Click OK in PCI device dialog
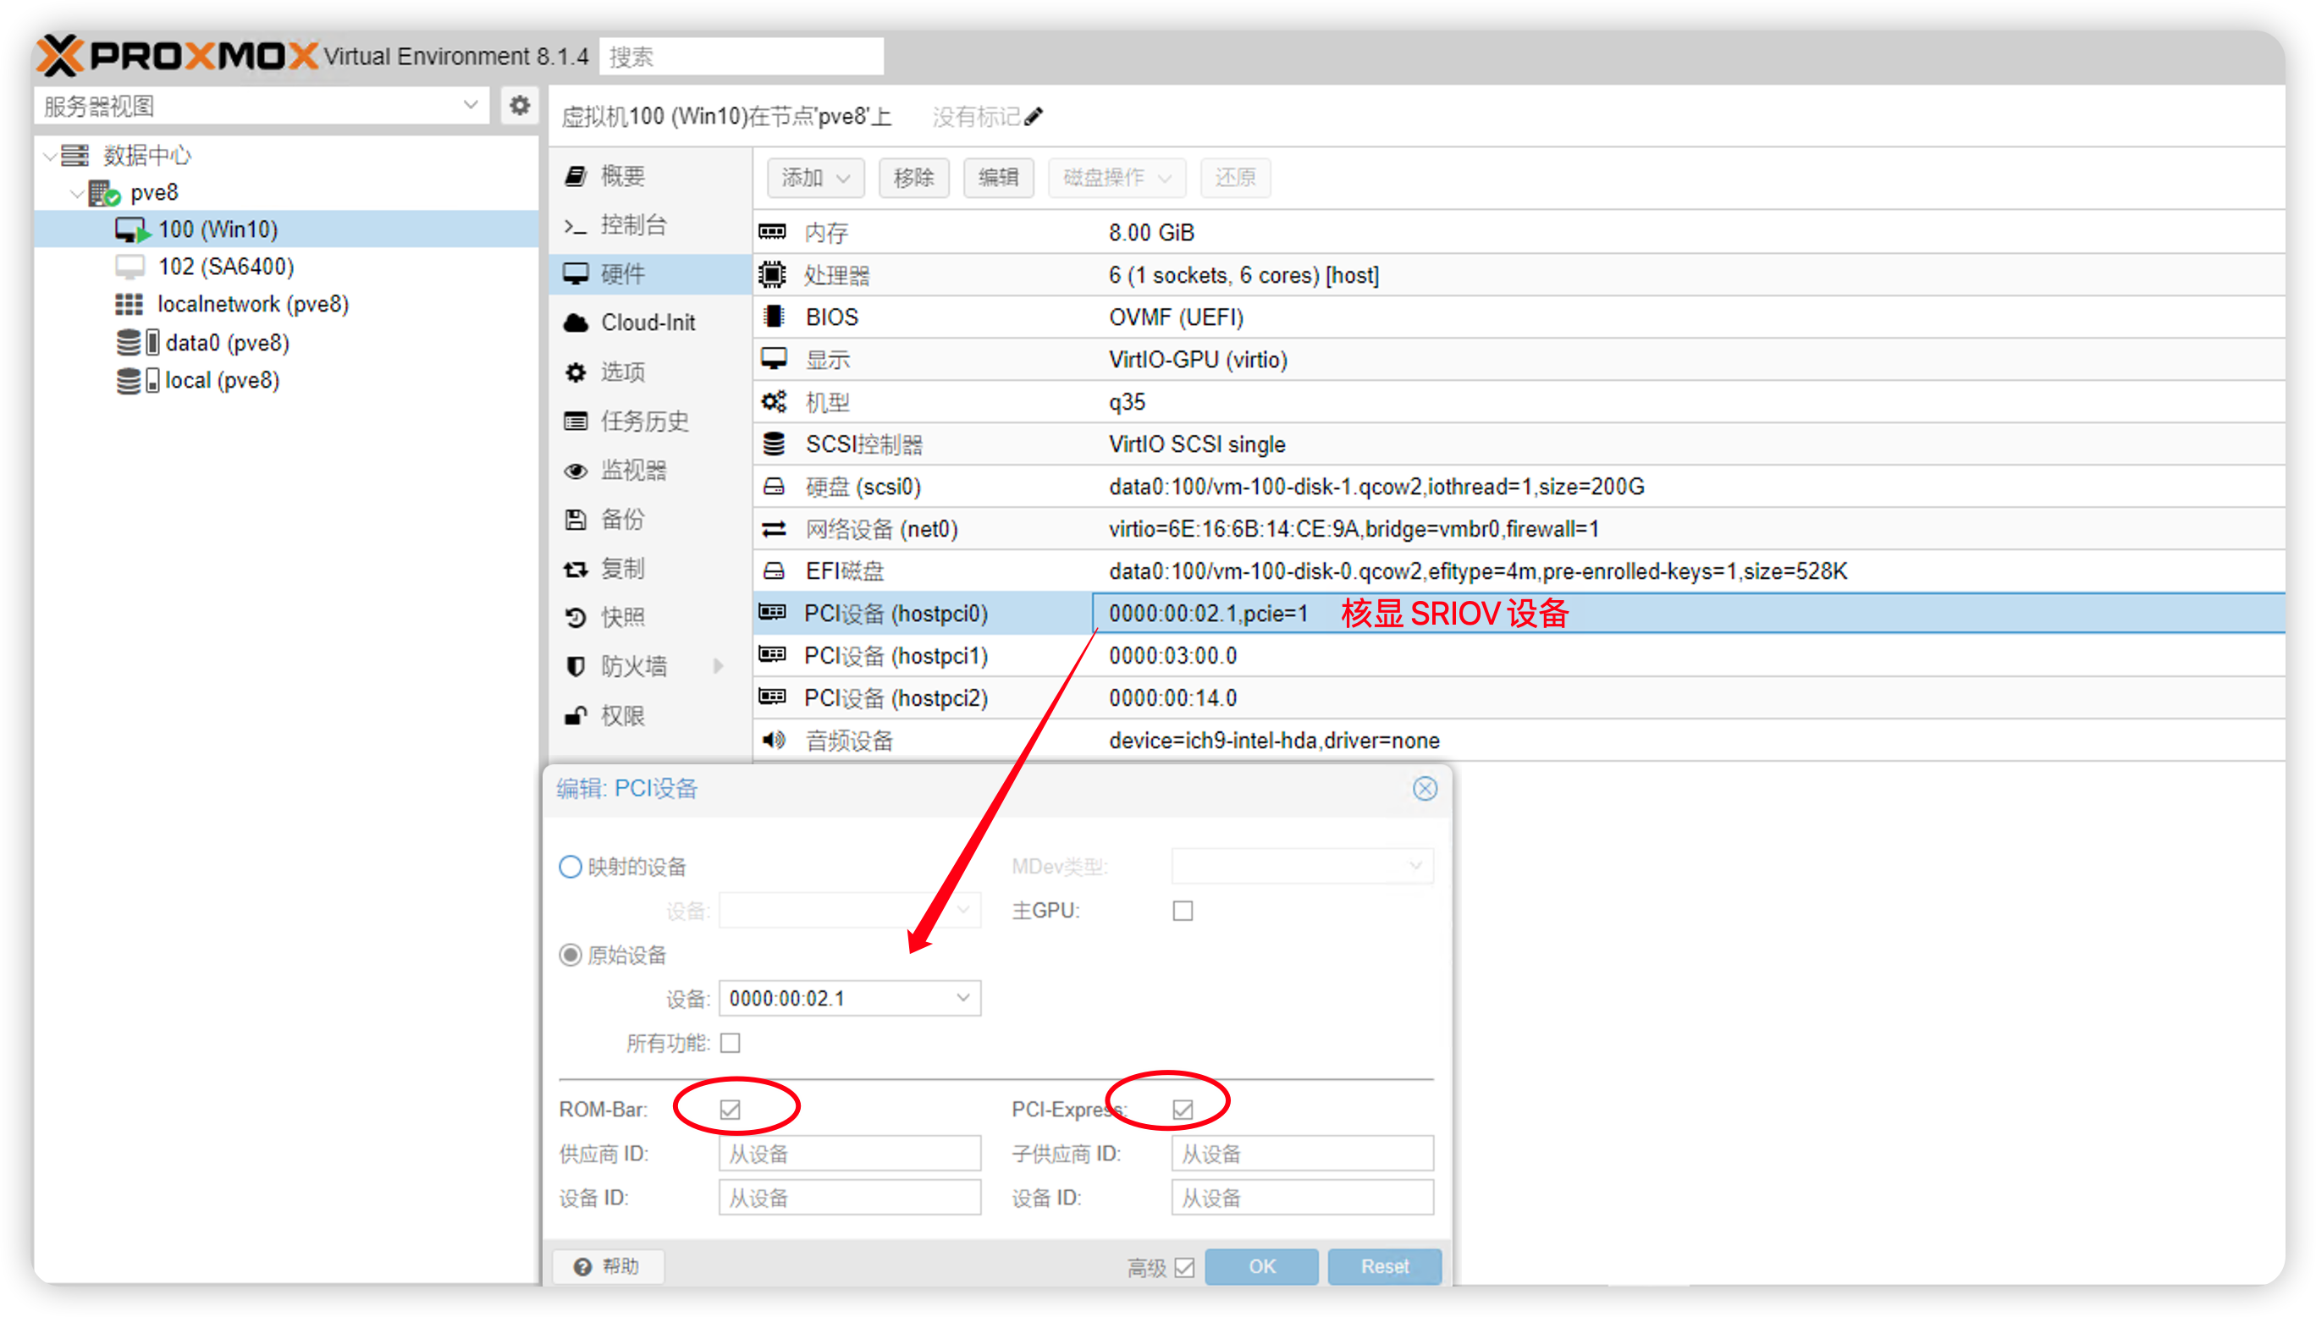 point(1261,1266)
